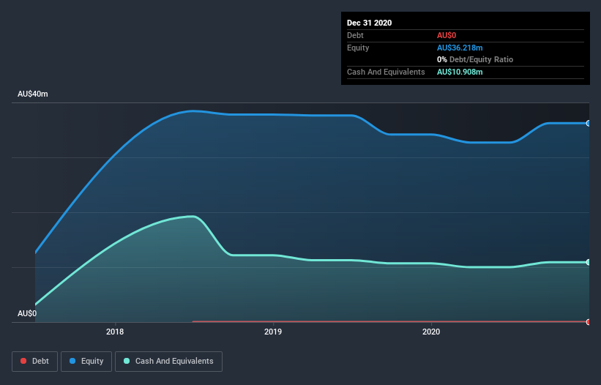601x385 pixels.
Task: Click the 2020 x-axis label
Action: 431,332
